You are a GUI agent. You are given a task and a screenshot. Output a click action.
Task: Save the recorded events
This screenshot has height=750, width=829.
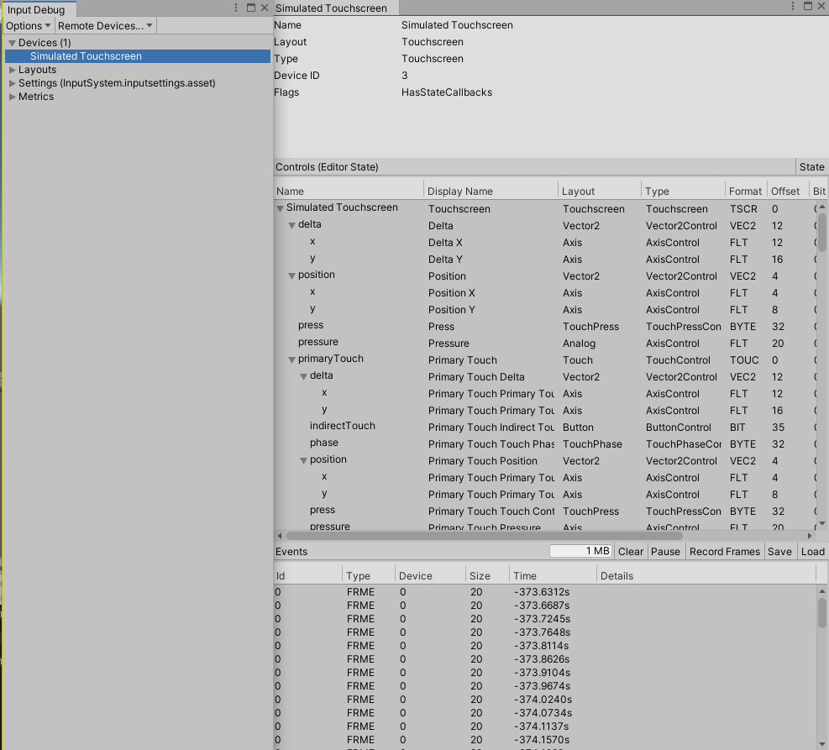[x=779, y=551]
